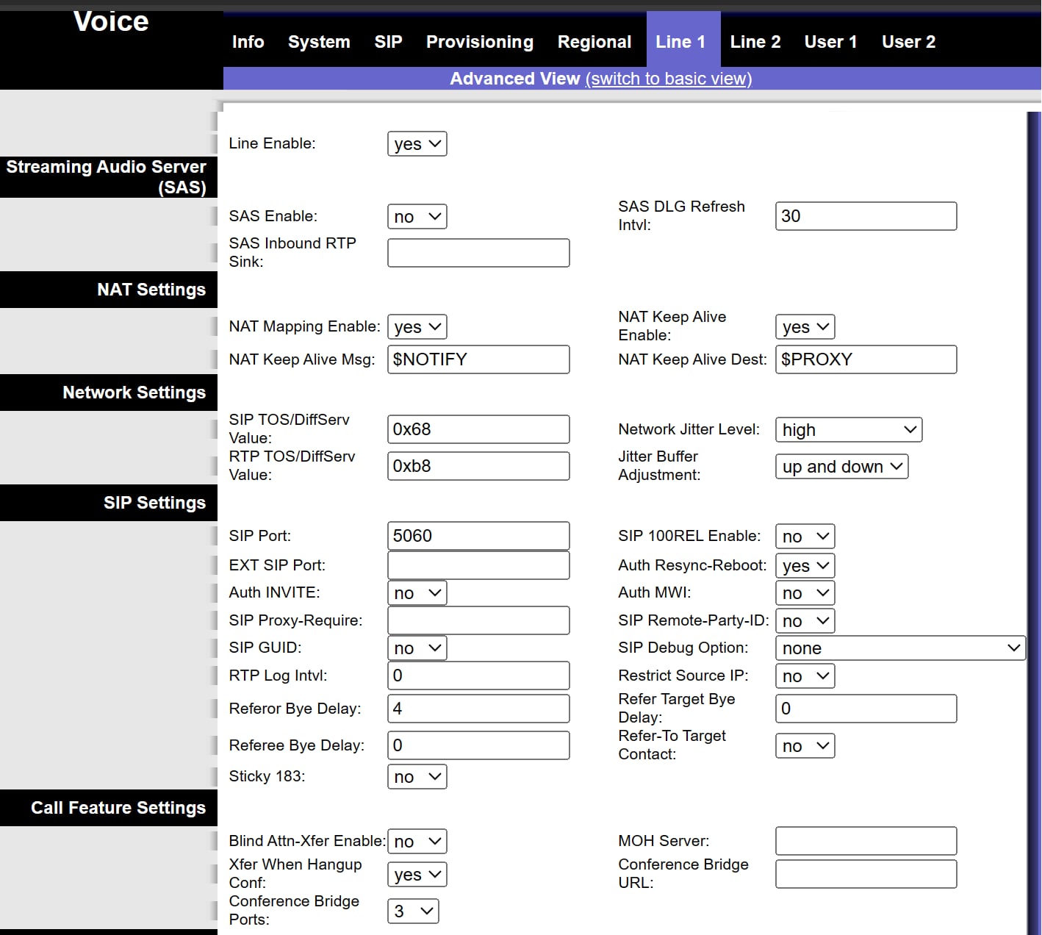Screen dimensions: 1042x935
Task: Expand the SIP Debug Option dropdown
Action: (899, 648)
